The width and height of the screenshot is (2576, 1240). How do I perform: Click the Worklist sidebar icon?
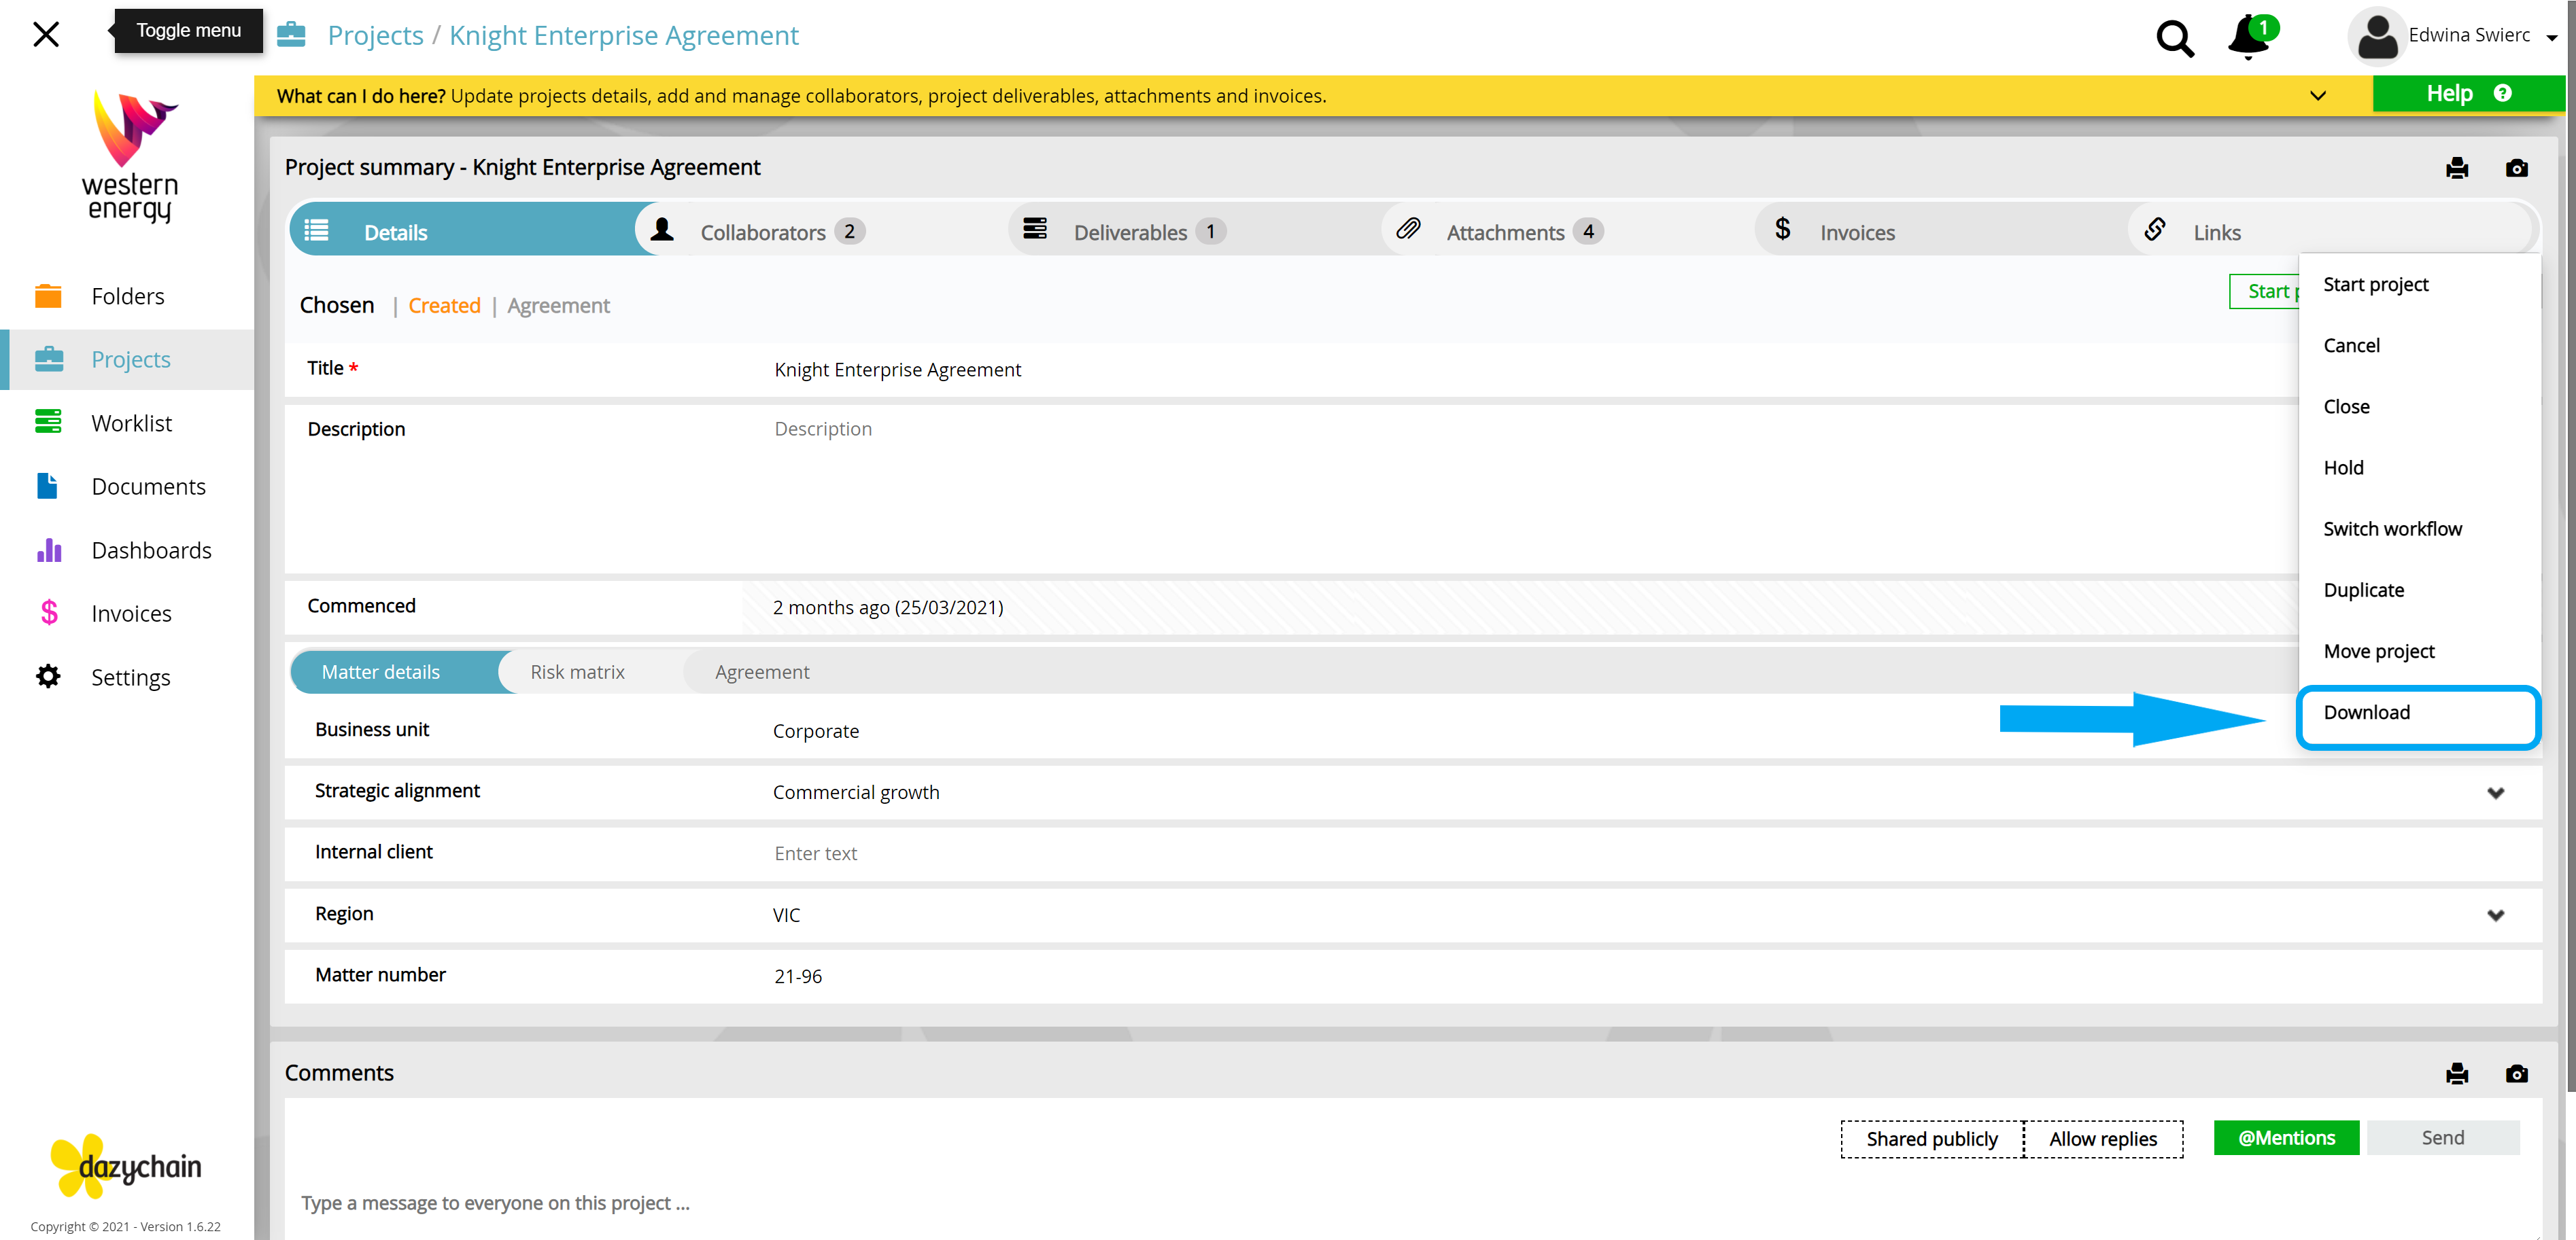pos(48,423)
